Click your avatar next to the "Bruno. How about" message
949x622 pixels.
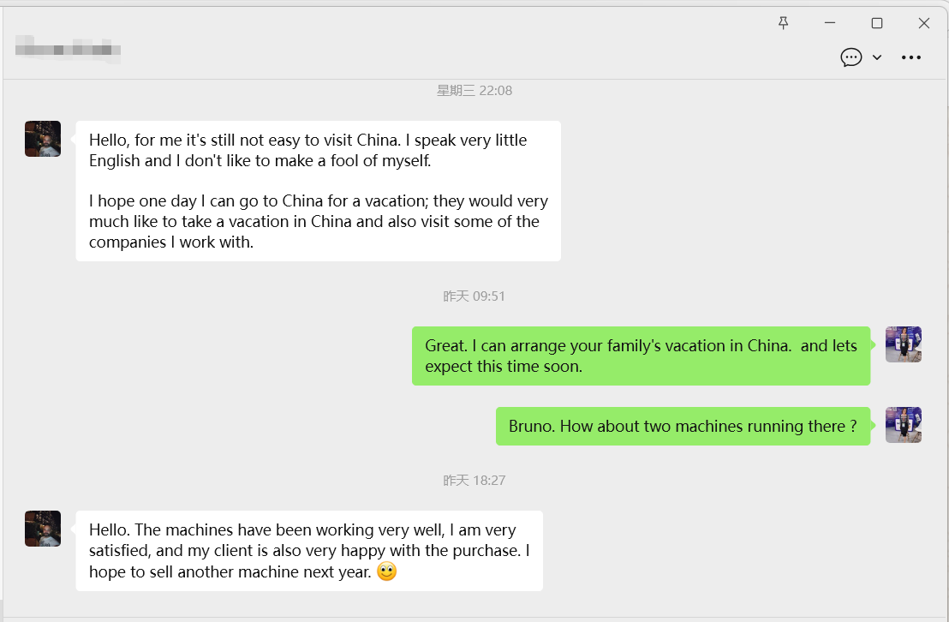903,425
